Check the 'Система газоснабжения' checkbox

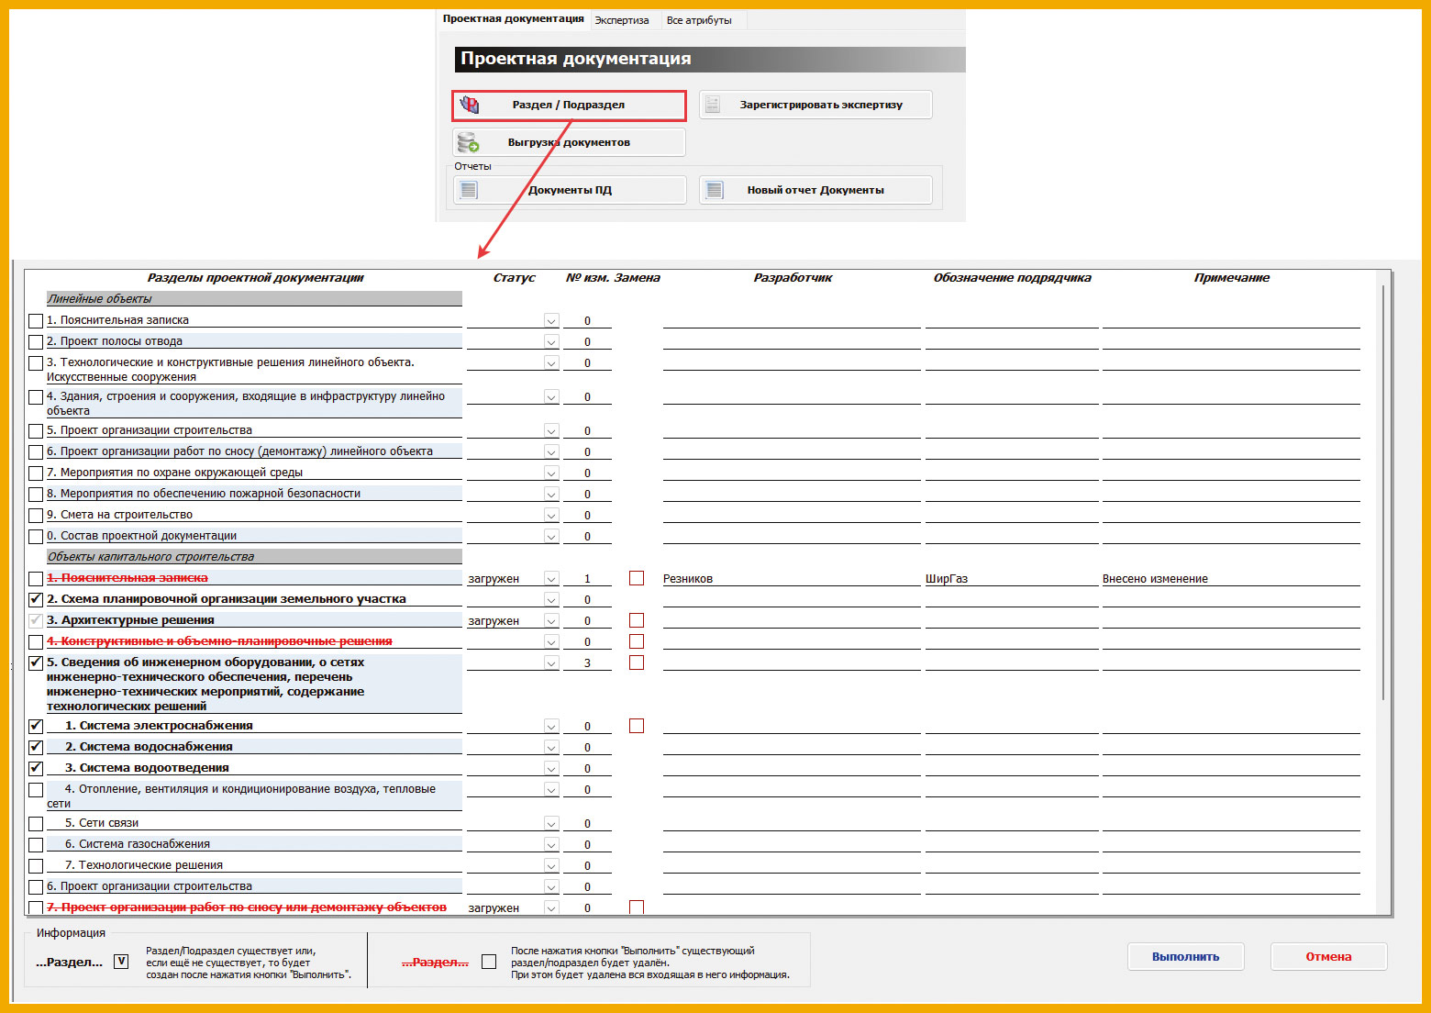pos(36,845)
